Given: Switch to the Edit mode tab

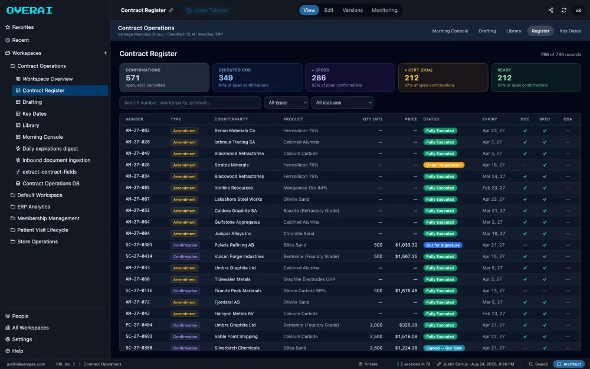Looking at the screenshot, I should tap(329, 10).
